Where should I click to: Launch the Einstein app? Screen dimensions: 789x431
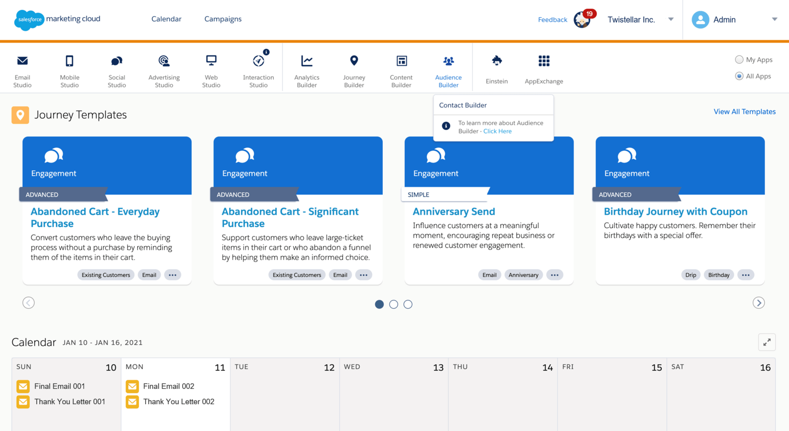(x=496, y=70)
